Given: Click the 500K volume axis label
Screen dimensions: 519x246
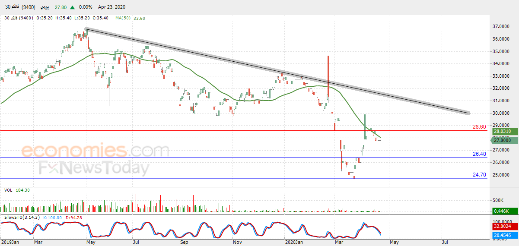Looking at the screenshot, I should pos(498,201).
